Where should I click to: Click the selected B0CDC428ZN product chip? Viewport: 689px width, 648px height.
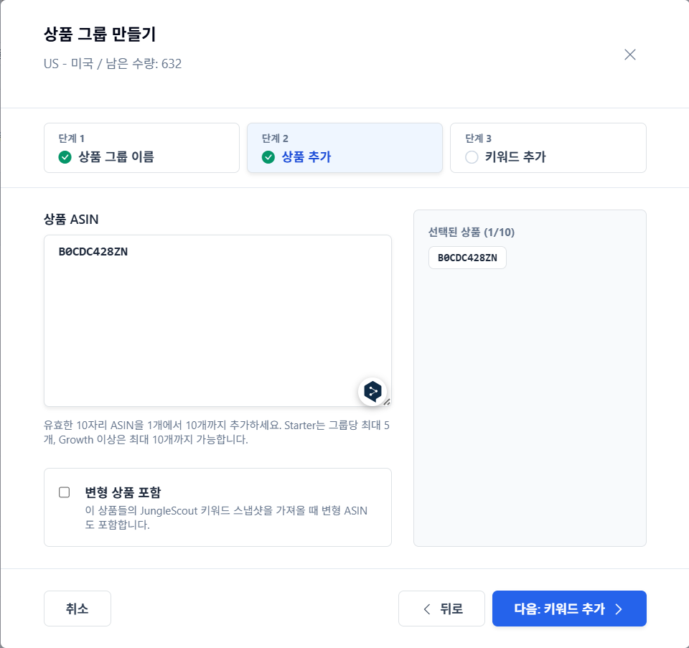(x=467, y=258)
